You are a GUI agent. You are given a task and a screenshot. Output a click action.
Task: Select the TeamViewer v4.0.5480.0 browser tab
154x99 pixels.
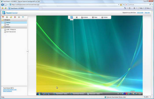tap(23, 8)
